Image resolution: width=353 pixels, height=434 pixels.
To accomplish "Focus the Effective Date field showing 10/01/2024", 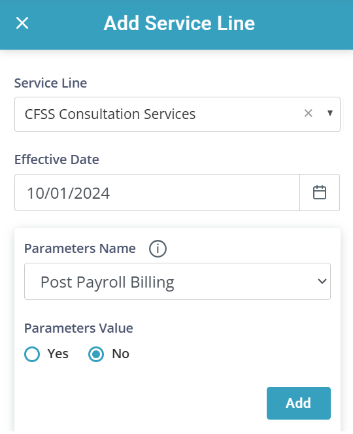I will tap(158, 193).
